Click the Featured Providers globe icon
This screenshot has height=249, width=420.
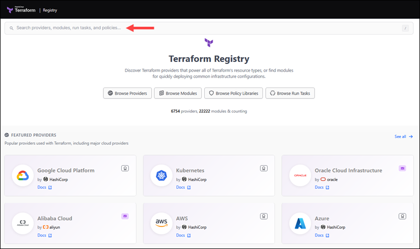tap(7, 135)
